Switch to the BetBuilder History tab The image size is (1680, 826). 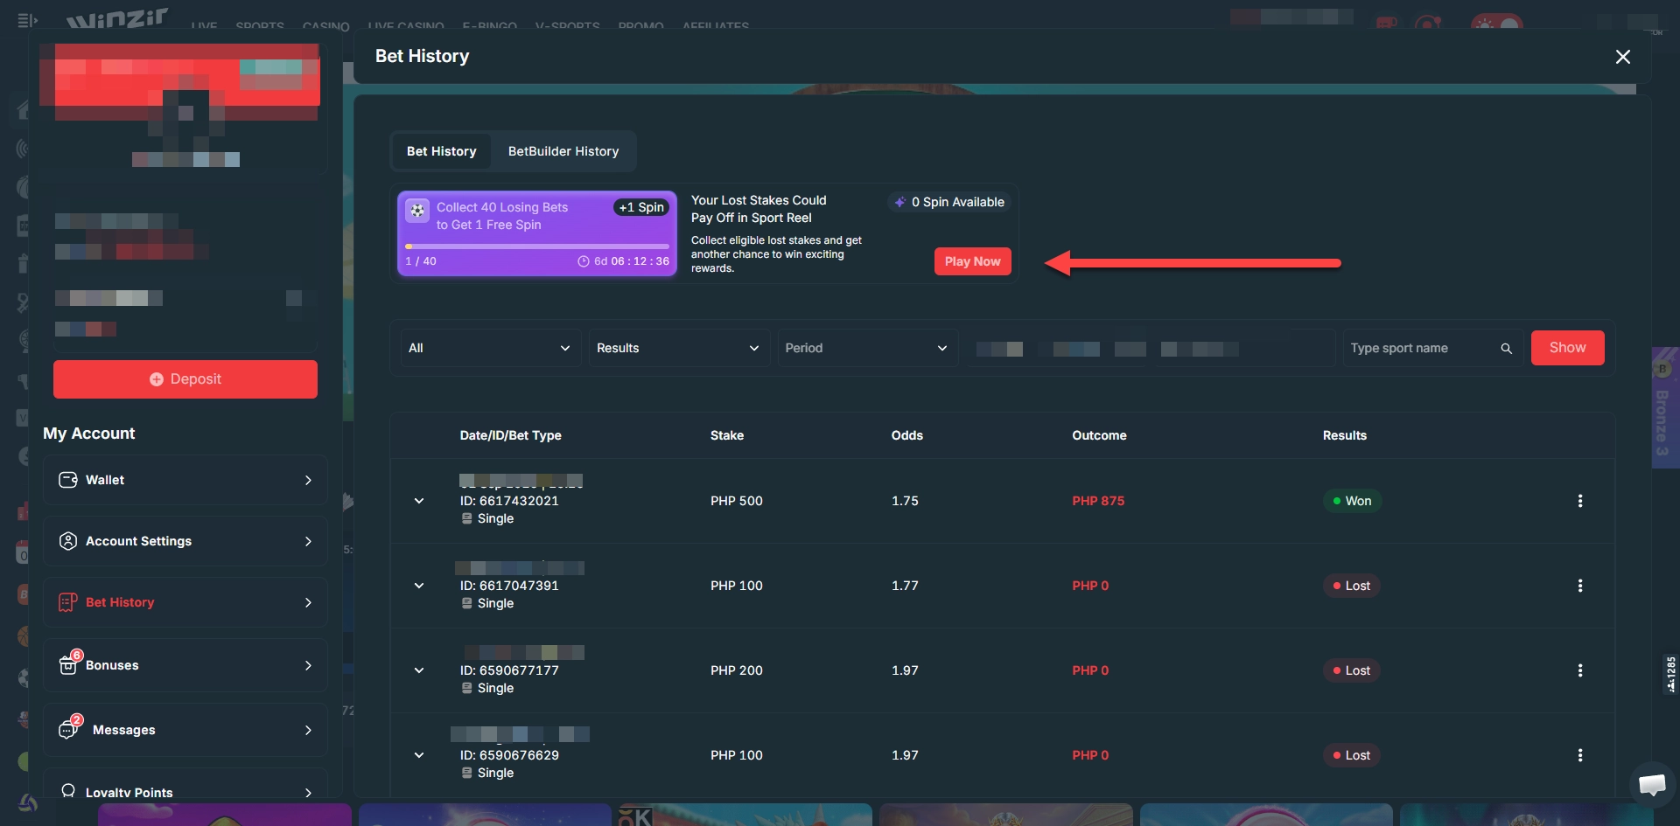(563, 151)
